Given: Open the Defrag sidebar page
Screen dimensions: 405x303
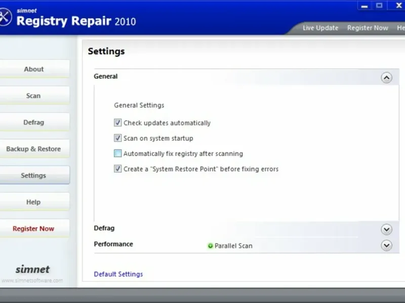Looking at the screenshot, I should point(34,122).
